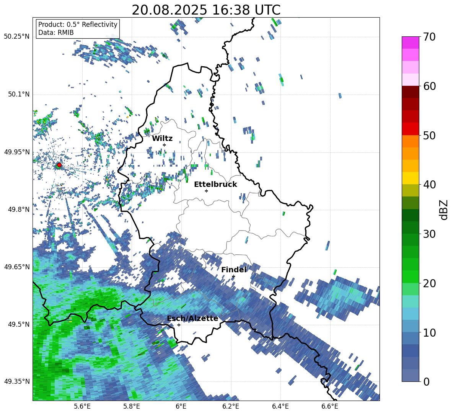Click the 6.6°E longitude label
The width and height of the screenshot is (453, 414).
tap(330, 406)
